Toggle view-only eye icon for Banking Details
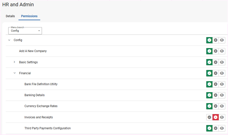 pyautogui.click(x=222, y=95)
